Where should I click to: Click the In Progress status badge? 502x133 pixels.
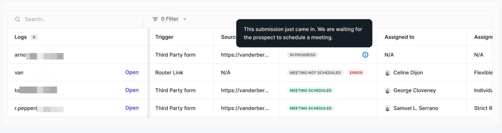303,55
